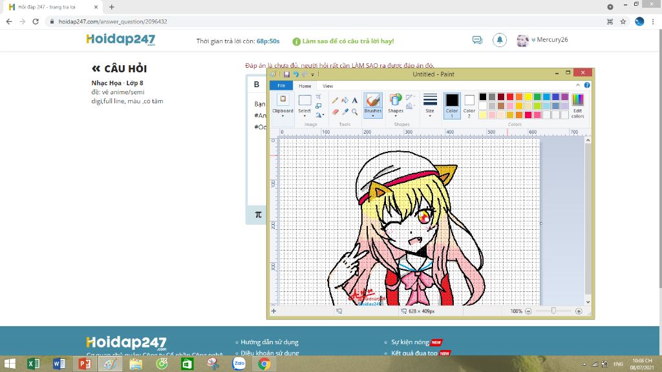Click the Save icon in Paint title bar

pyautogui.click(x=286, y=74)
